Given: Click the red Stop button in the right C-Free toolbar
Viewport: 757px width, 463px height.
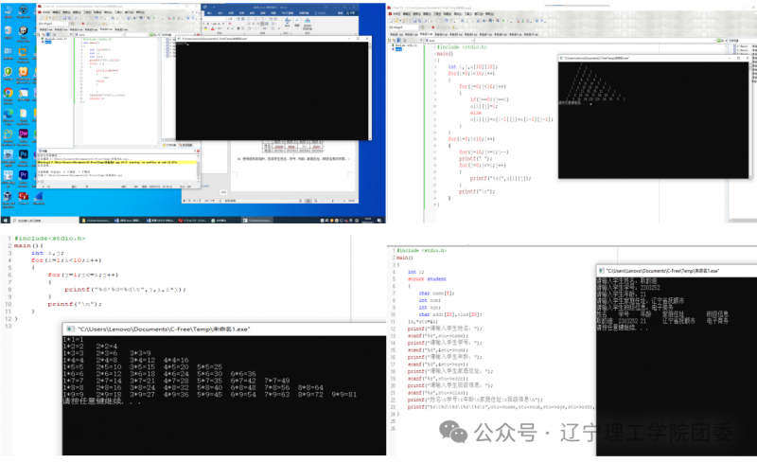Looking at the screenshot, I should pos(432,27).
